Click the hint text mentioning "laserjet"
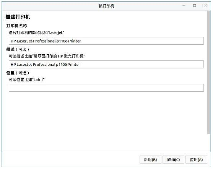This screenshot has height=169, width=213. tap(36, 32)
